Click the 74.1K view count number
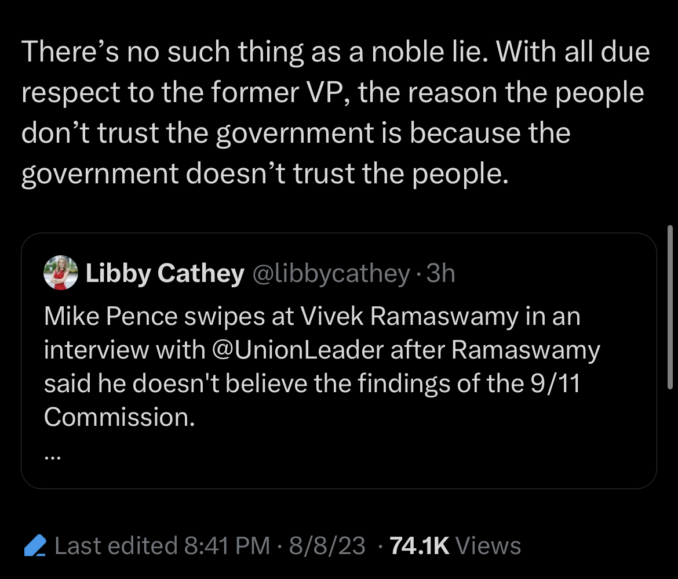 pos(420,546)
